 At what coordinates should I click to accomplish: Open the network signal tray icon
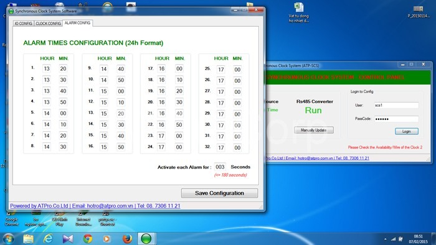pyautogui.click(x=393, y=239)
